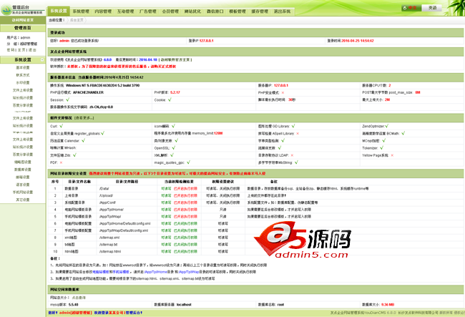Open 其它设置 in the sidebar

tap(23, 200)
